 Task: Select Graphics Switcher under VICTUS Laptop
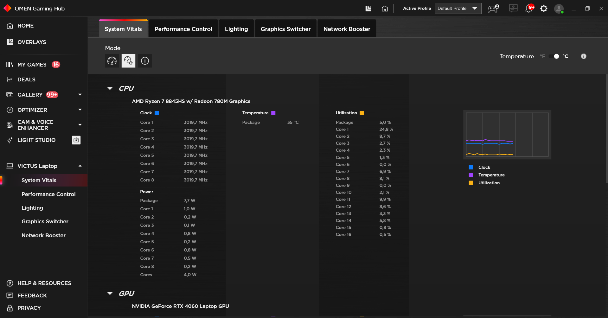point(45,221)
